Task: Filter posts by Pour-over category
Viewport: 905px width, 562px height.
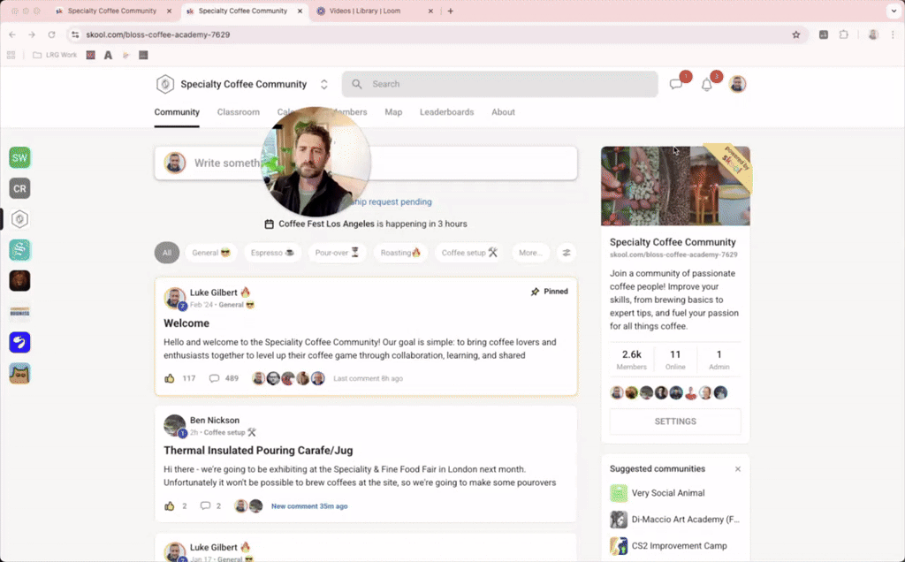Action: 337,253
